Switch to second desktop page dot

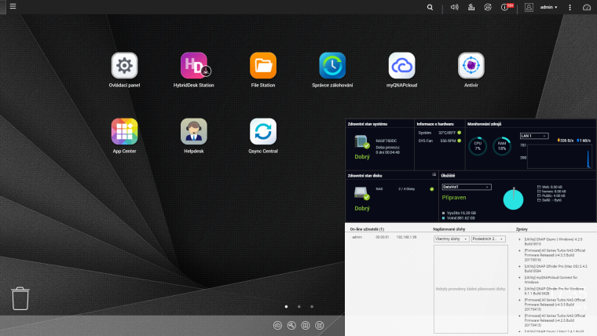(298, 306)
